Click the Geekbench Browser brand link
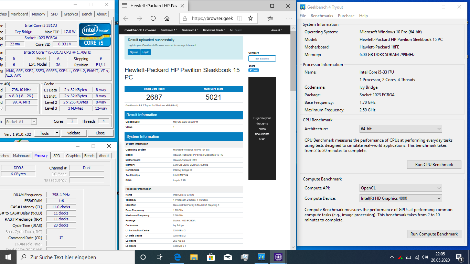Screen dimensions: 470x264 pos(140,30)
